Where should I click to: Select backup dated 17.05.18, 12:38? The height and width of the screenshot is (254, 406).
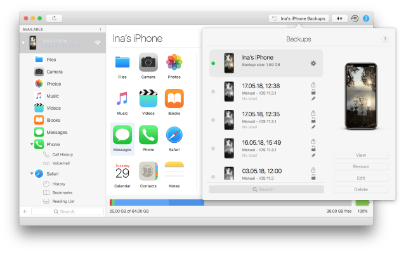click(x=266, y=91)
